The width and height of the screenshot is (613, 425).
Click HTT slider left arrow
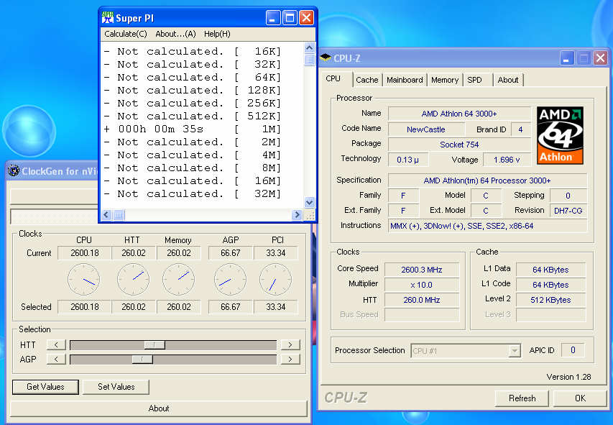pyautogui.click(x=56, y=345)
